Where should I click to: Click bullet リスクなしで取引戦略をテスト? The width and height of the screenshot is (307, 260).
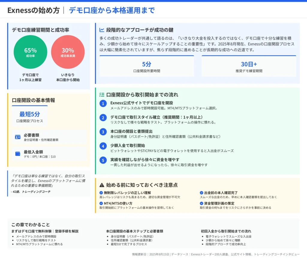(36, 240)
